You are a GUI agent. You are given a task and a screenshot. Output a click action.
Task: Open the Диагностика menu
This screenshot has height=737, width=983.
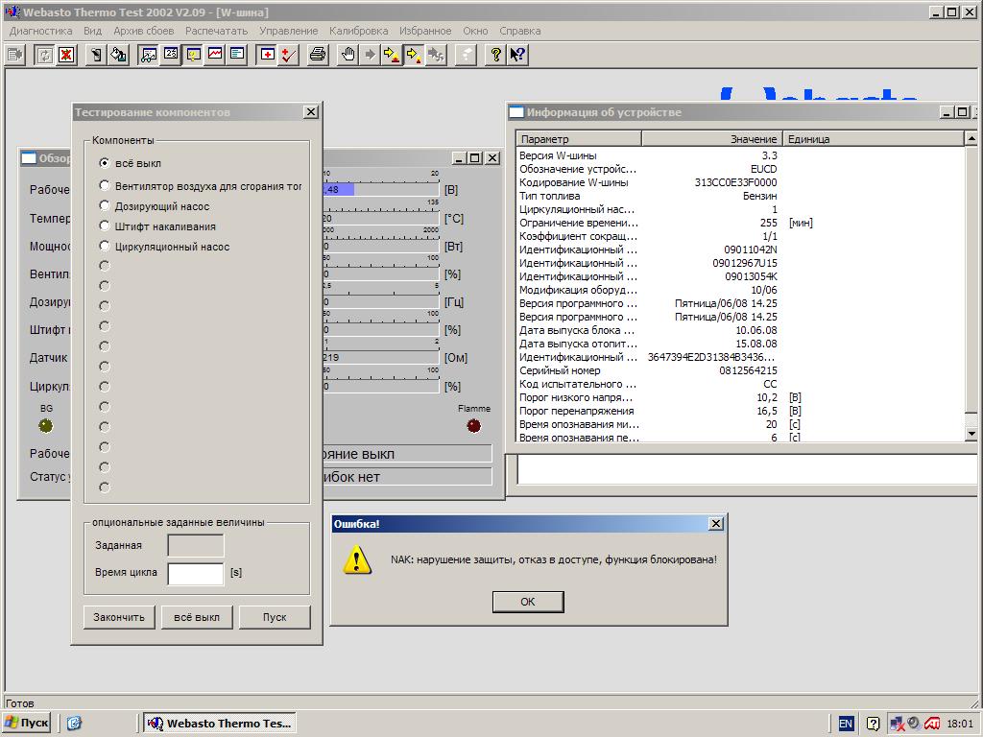(40, 31)
